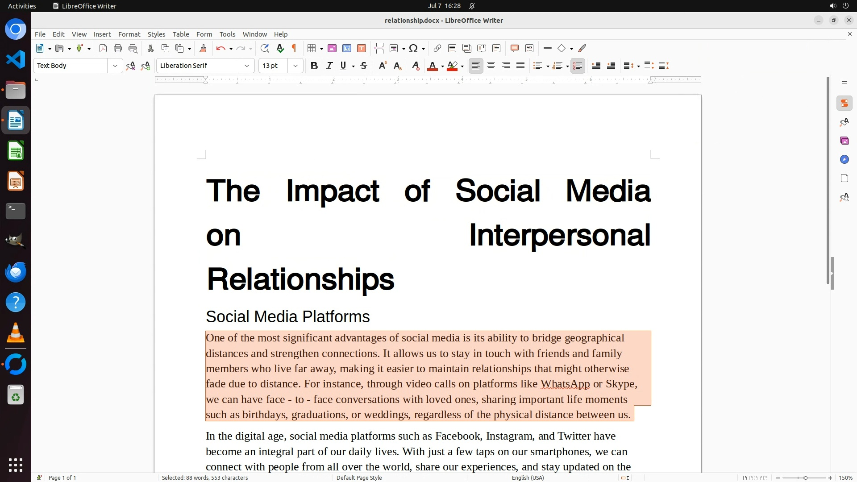Insert special character with Omega icon
The width and height of the screenshot is (857, 482).
tap(413, 48)
